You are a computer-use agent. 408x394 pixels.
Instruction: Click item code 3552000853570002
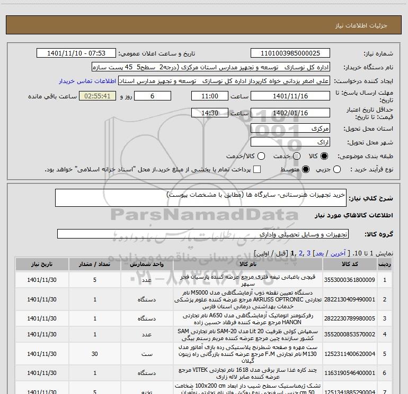pos(350,334)
